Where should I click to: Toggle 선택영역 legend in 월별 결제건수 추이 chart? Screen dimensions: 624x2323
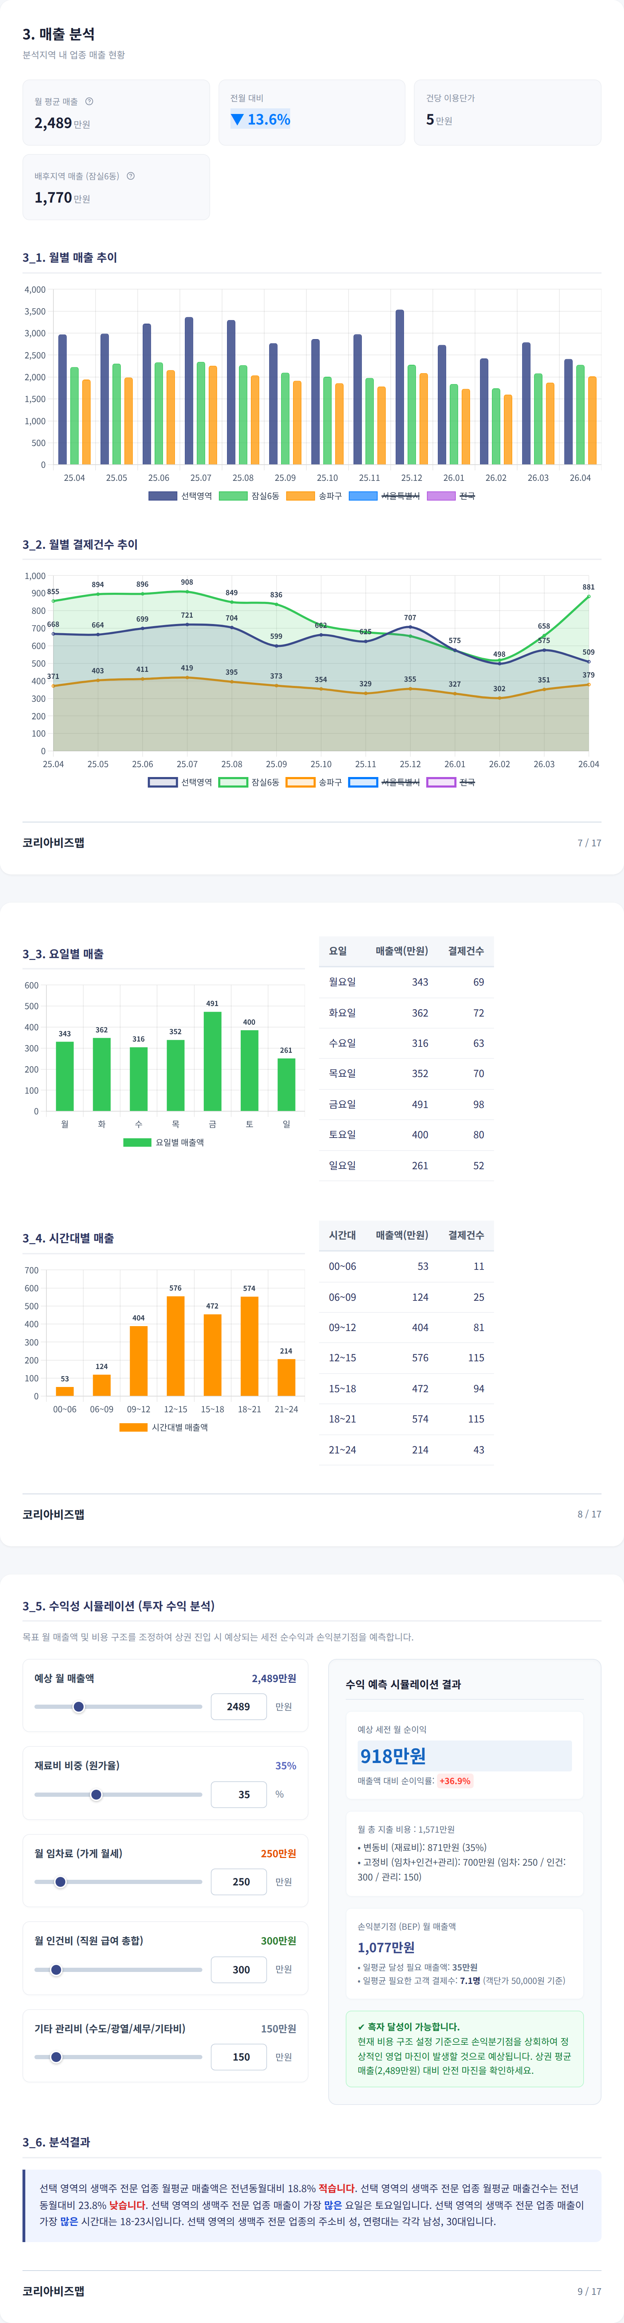coord(180,782)
